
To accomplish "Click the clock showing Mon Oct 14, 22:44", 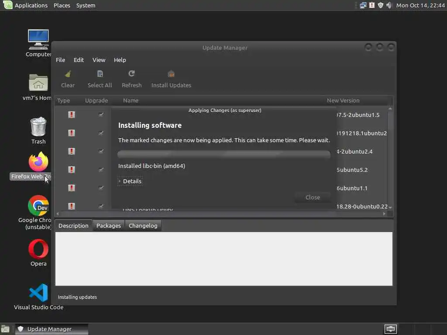I will 420,5.
